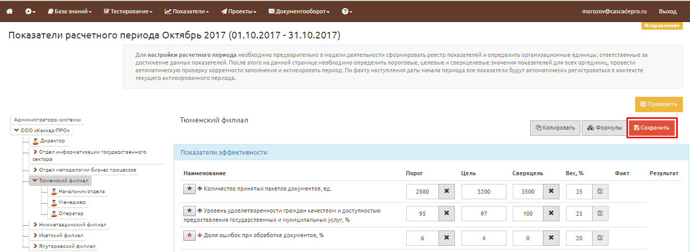
Task: Click the Директор user icon
Action: (35, 141)
